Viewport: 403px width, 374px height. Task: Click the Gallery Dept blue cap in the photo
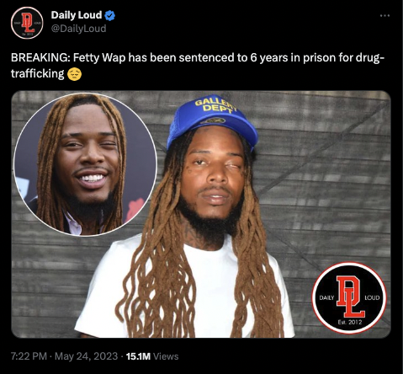click(x=212, y=121)
